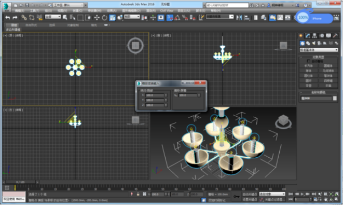Open the Selection Filter dropdown

coord(53,17)
